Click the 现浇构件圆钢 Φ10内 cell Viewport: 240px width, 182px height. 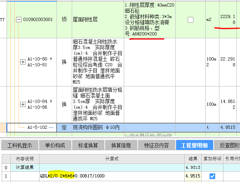(98, 128)
